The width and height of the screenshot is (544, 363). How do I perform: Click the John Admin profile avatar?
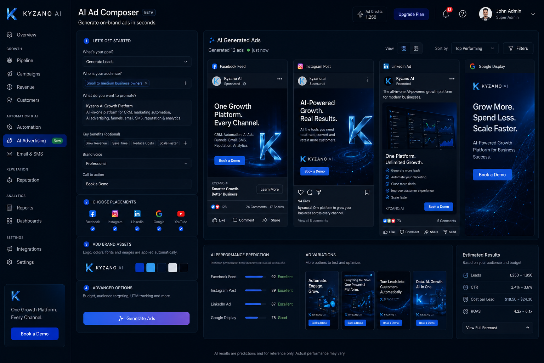(x=485, y=14)
